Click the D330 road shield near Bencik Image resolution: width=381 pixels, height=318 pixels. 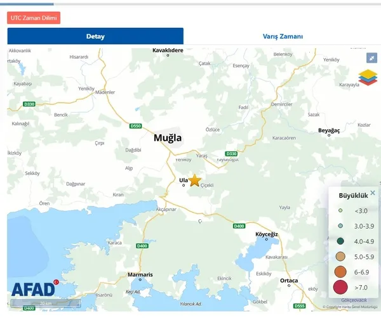tap(29, 105)
